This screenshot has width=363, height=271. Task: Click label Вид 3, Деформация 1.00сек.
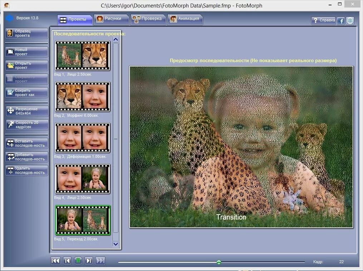tap(80, 156)
